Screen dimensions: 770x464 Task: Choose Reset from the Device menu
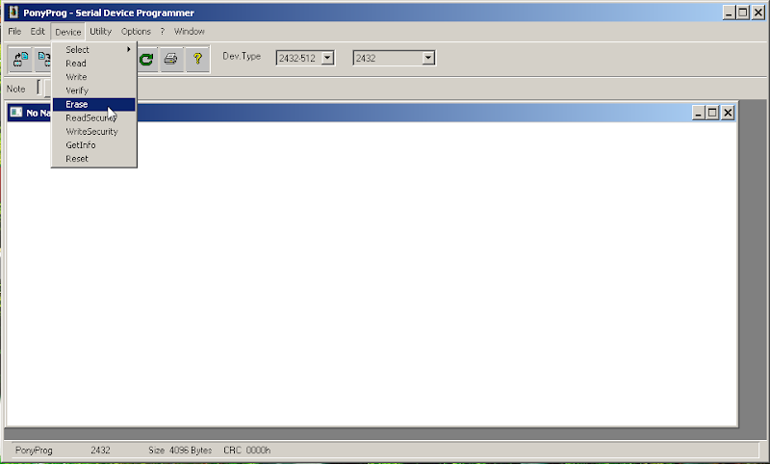point(93,159)
